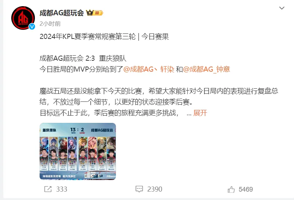View the match result image thumbnail
This screenshot has height=200, width=294.
78,151
